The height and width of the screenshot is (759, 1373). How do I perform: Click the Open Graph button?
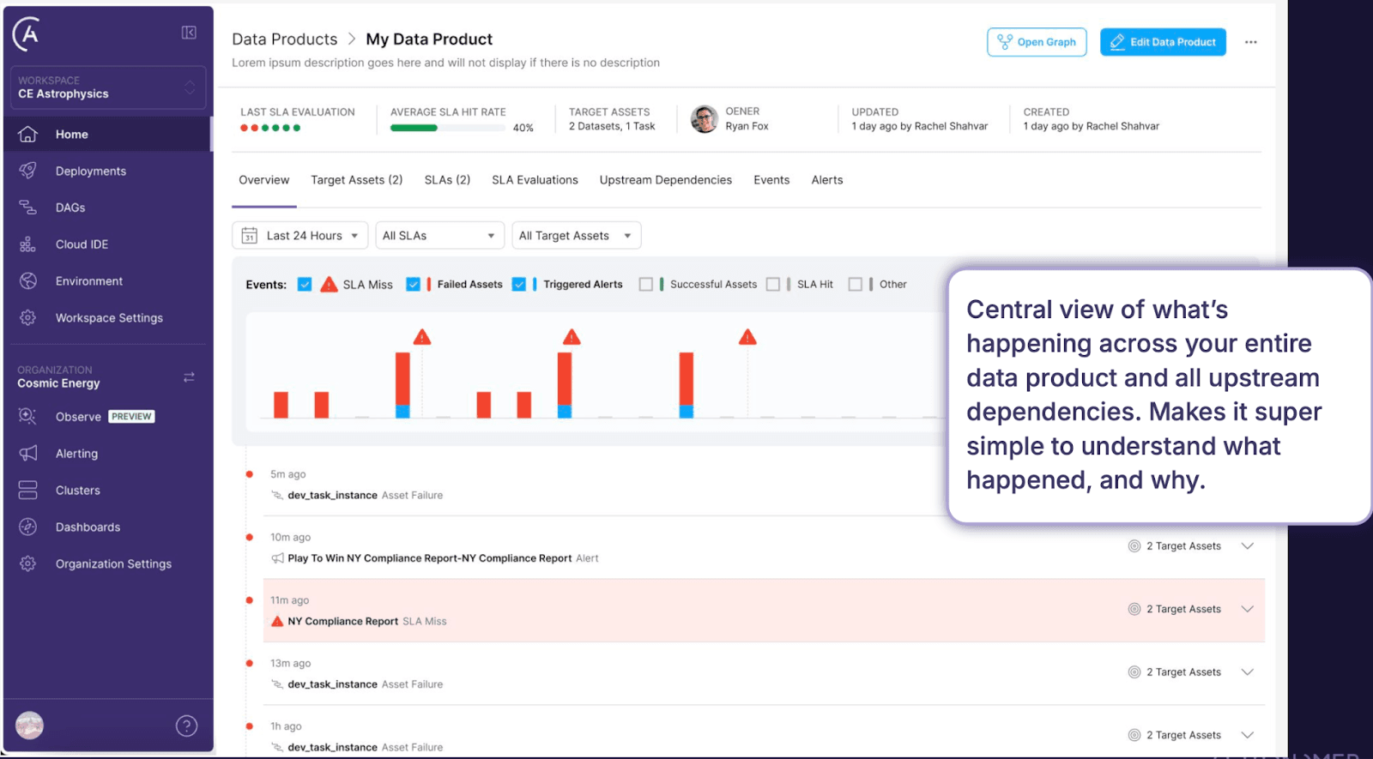pos(1037,42)
